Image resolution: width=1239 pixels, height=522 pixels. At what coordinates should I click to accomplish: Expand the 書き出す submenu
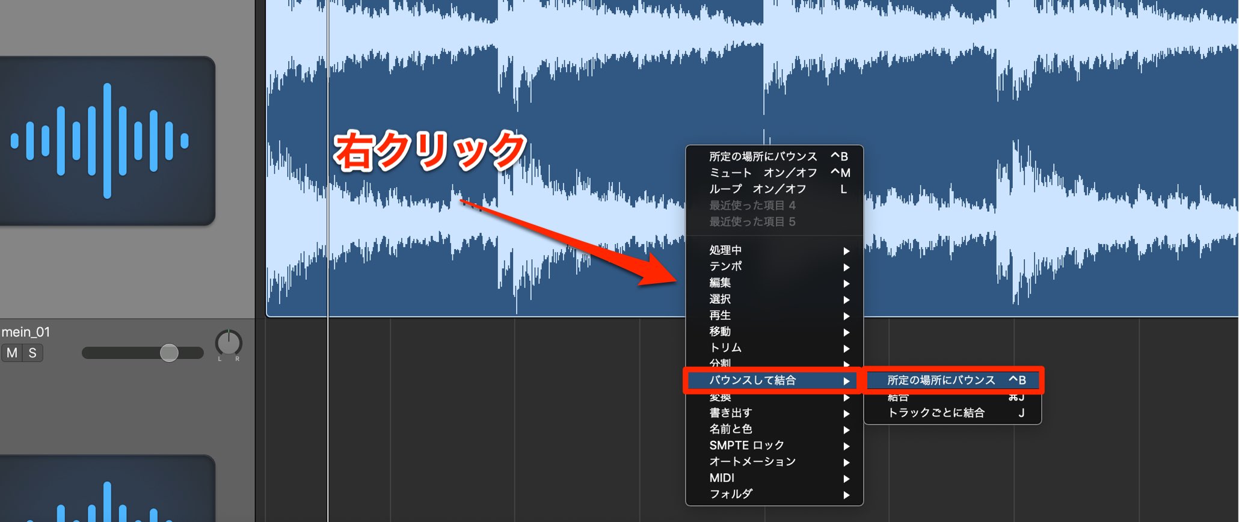(775, 413)
